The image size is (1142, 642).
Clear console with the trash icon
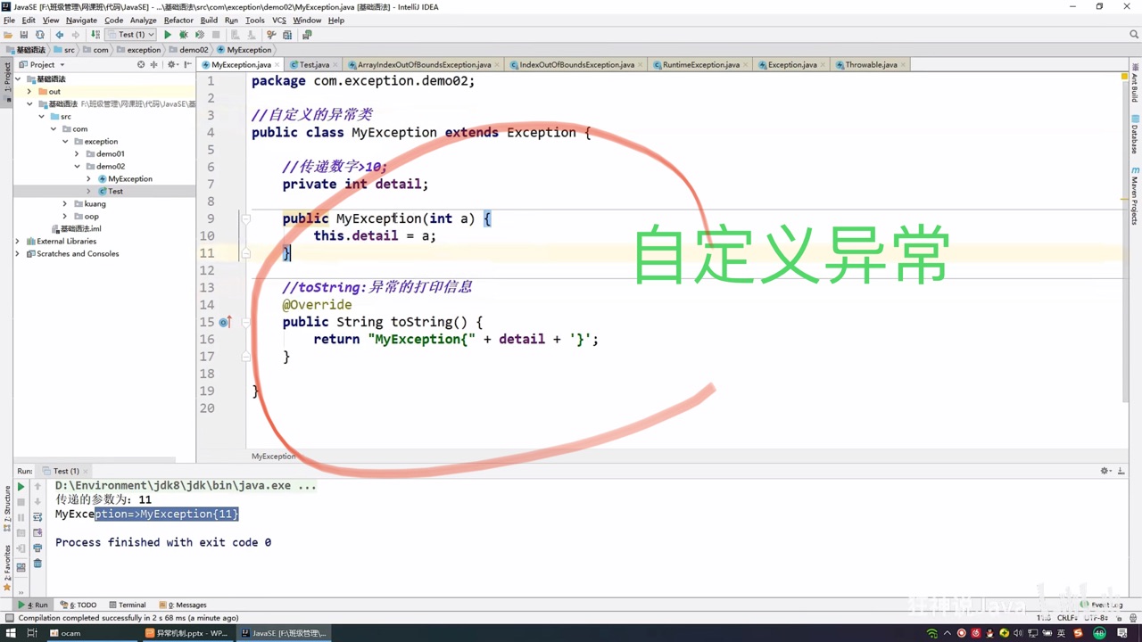37,563
